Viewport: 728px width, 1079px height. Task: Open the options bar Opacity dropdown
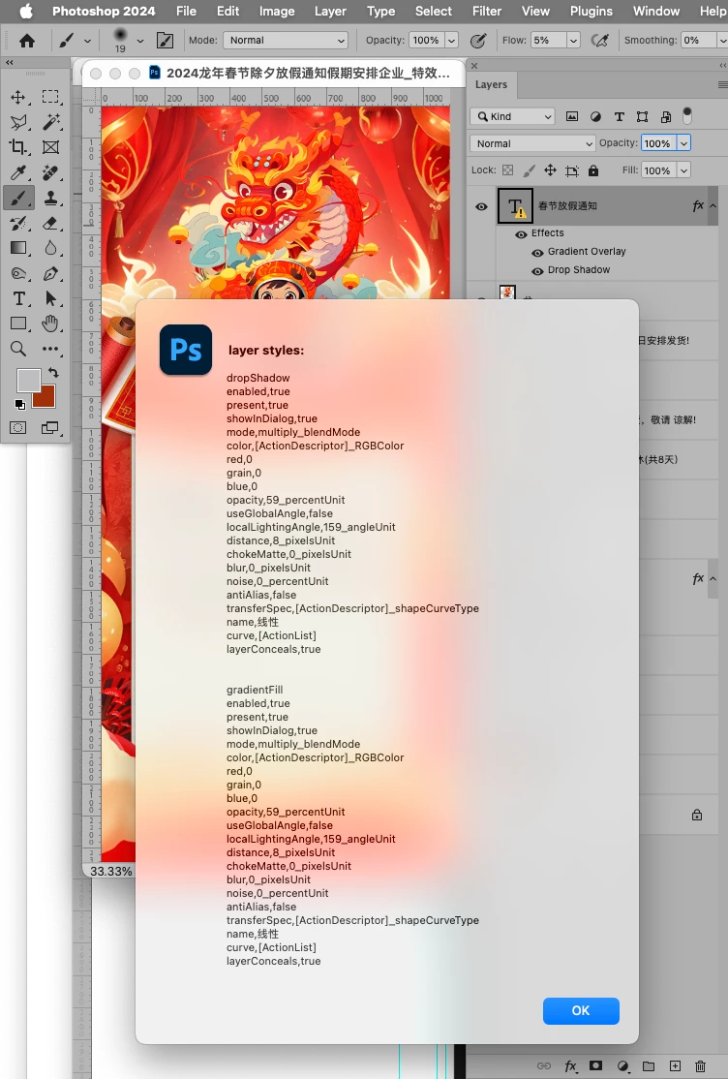(451, 41)
